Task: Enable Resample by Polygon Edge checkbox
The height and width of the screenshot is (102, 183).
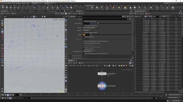Action: [83, 26]
